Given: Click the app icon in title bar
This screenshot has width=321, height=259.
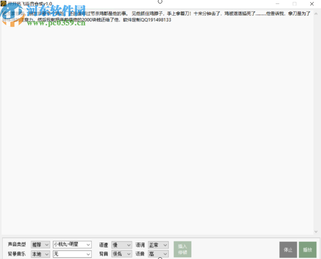Looking at the screenshot, I should coord(3,3).
